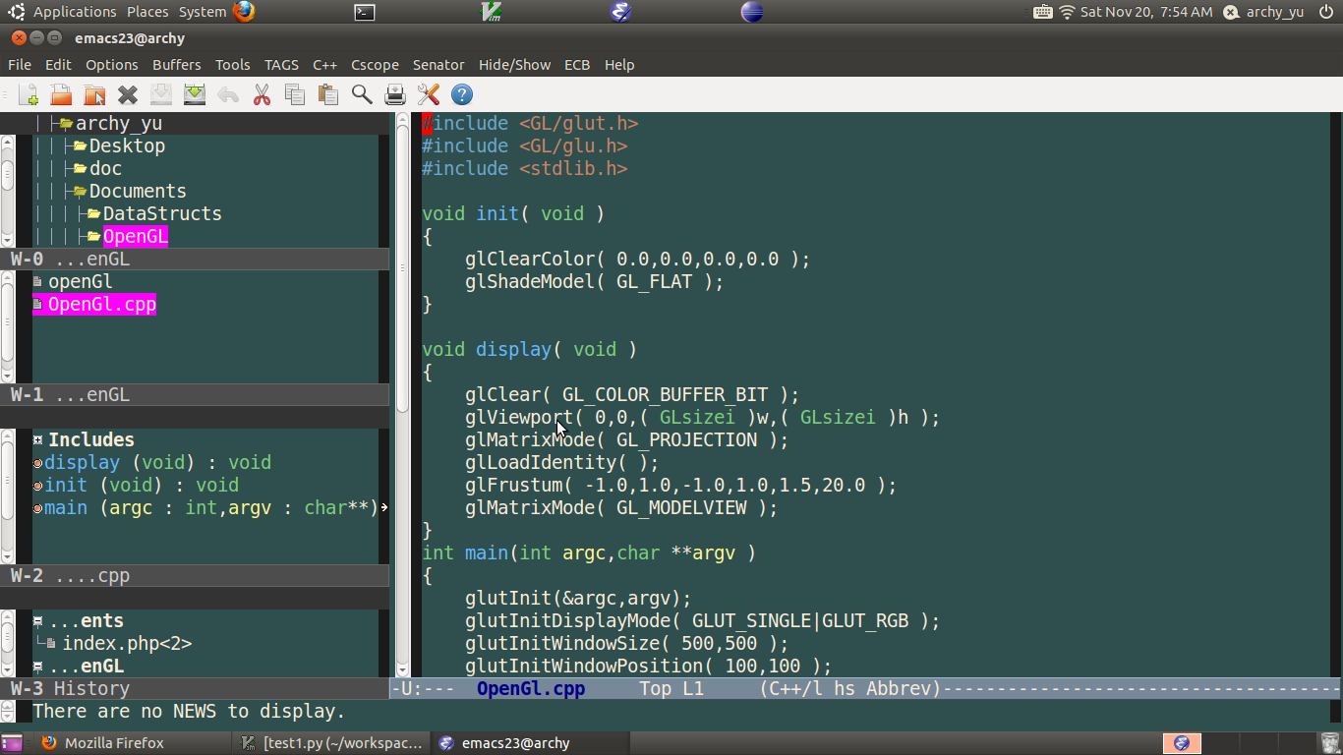
Task: Switch to test1.py gVim window in taskbar
Action: pos(332,743)
